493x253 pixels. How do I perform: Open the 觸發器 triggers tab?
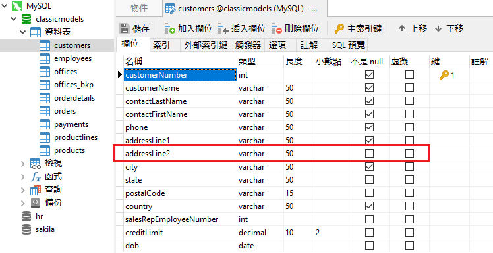248,45
